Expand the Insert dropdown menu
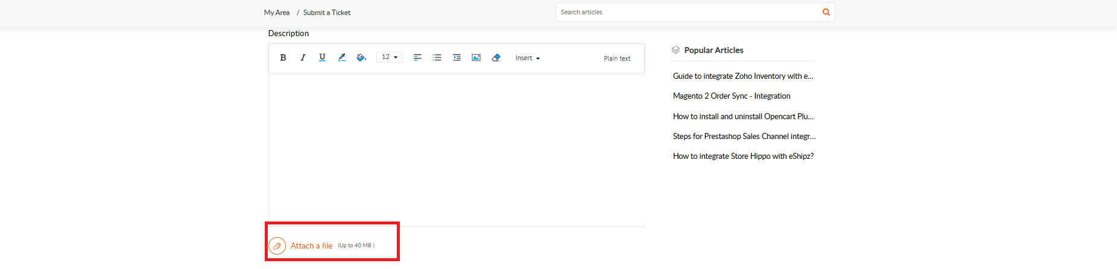The image size is (1117, 269). (528, 58)
